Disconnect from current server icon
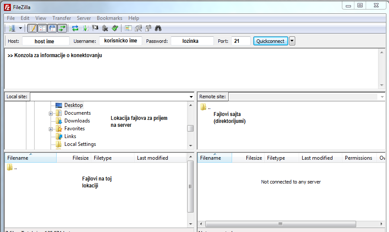 click(105, 28)
